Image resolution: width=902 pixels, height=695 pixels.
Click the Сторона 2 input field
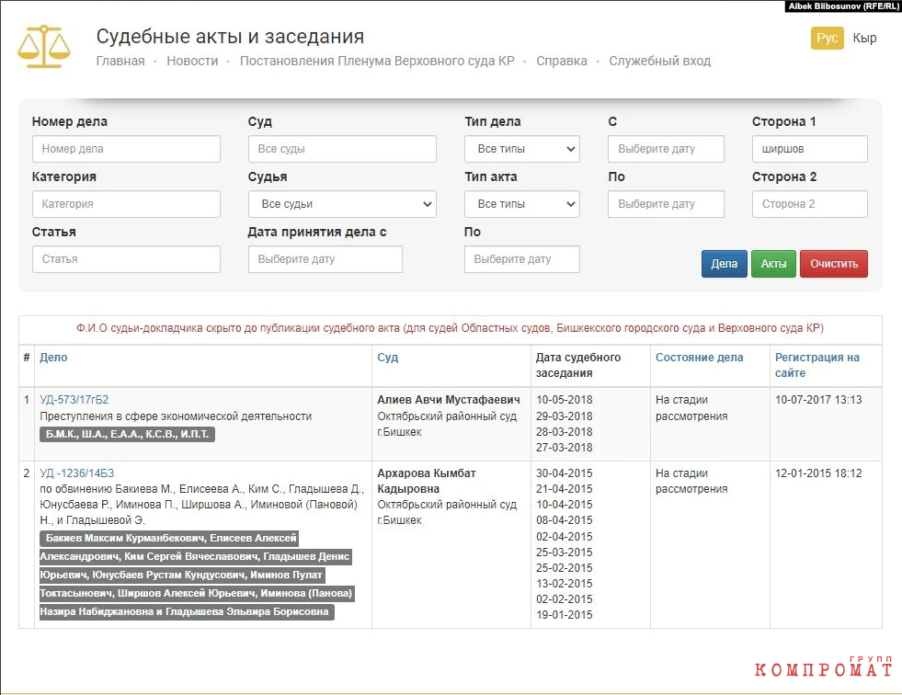tap(809, 204)
